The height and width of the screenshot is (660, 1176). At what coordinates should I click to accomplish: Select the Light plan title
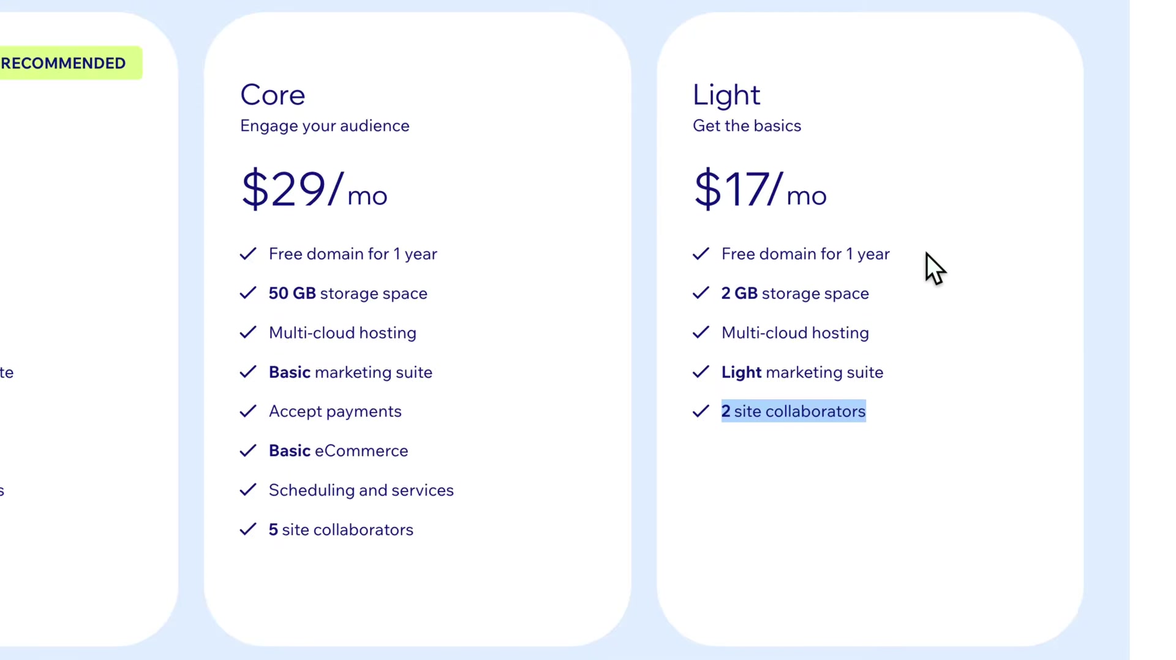pos(726,95)
